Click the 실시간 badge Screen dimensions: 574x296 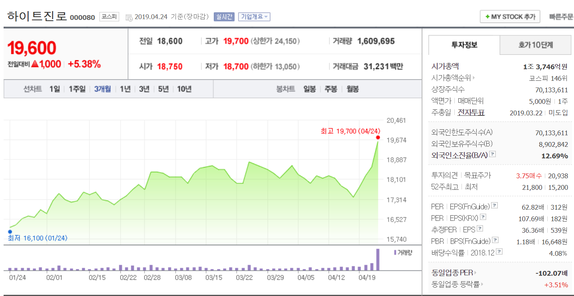[224, 17]
